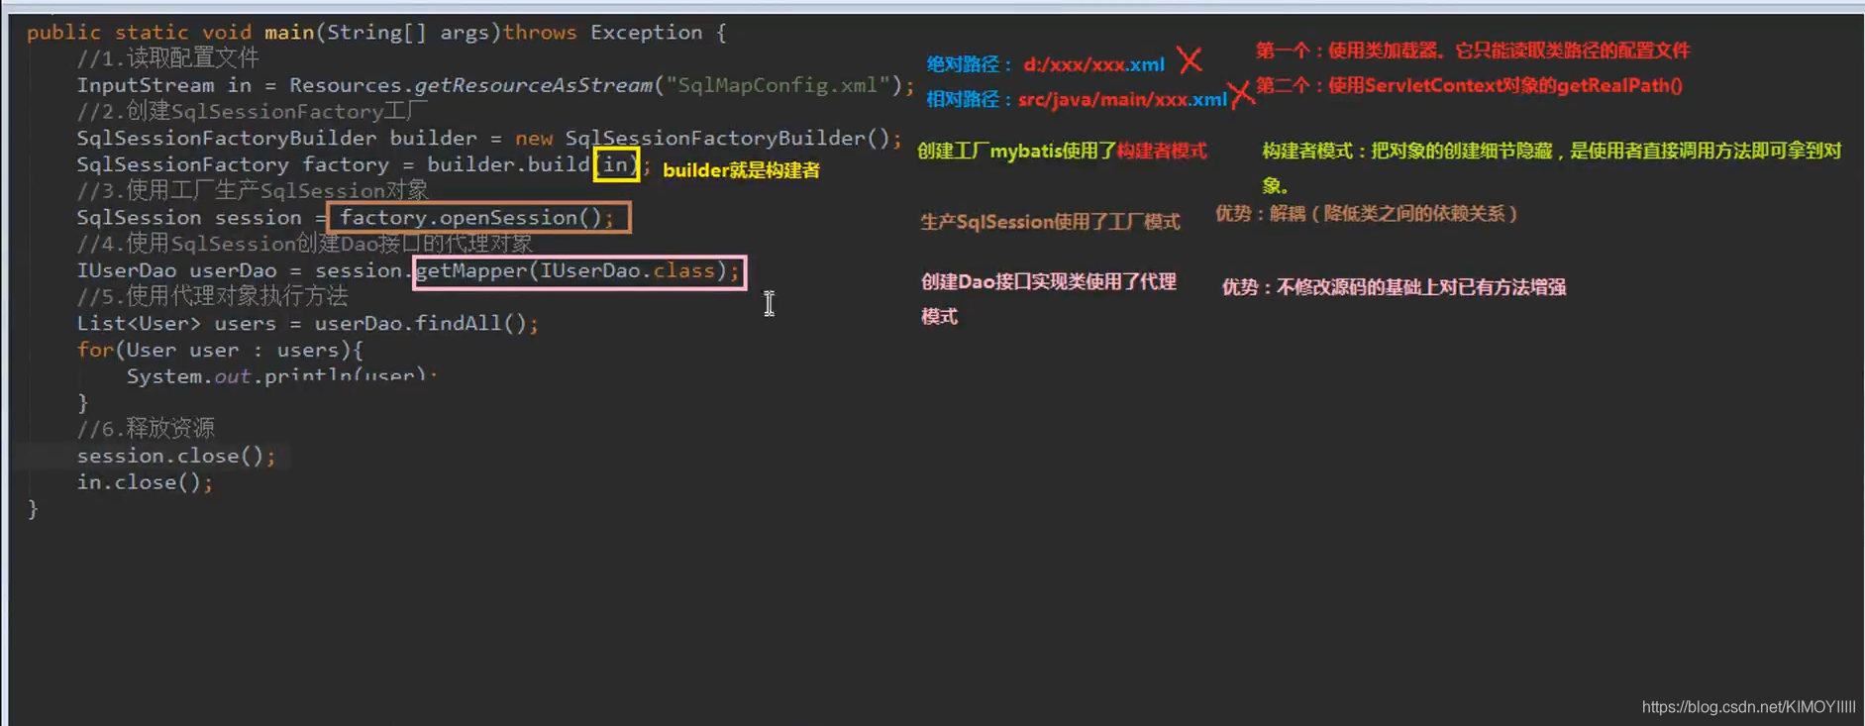Click the note starting '构建者模式：把对象的创建细节隐藏'
This screenshot has width=1865, height=726.
(1552, 167)
